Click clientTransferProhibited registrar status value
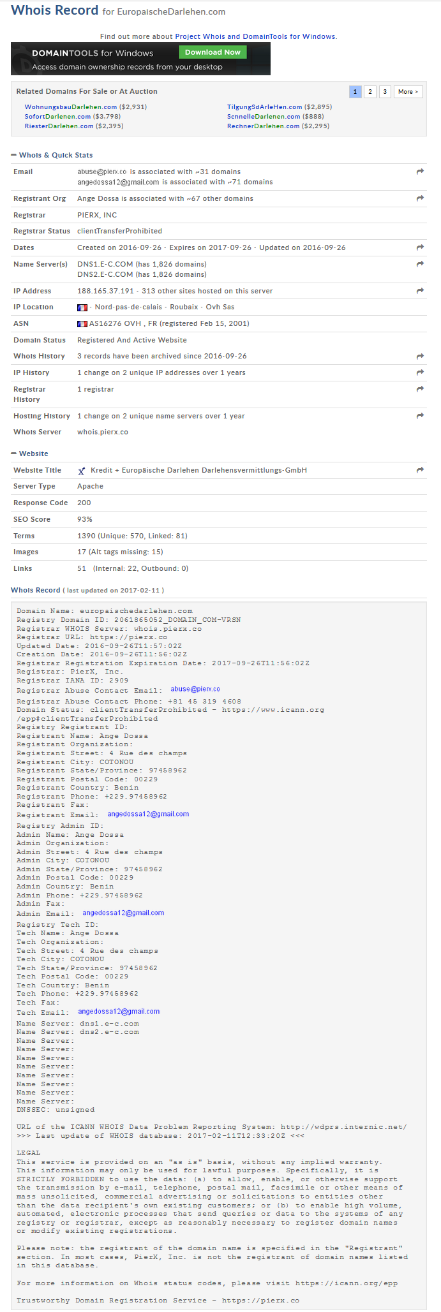441x1312 pixels. 119,231
